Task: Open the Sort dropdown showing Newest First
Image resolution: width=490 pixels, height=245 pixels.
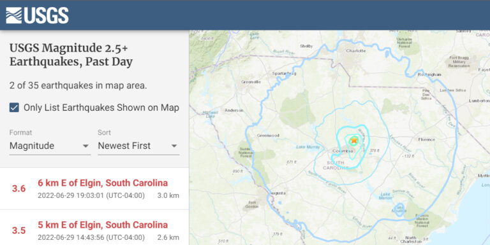Action: (138, 146)
